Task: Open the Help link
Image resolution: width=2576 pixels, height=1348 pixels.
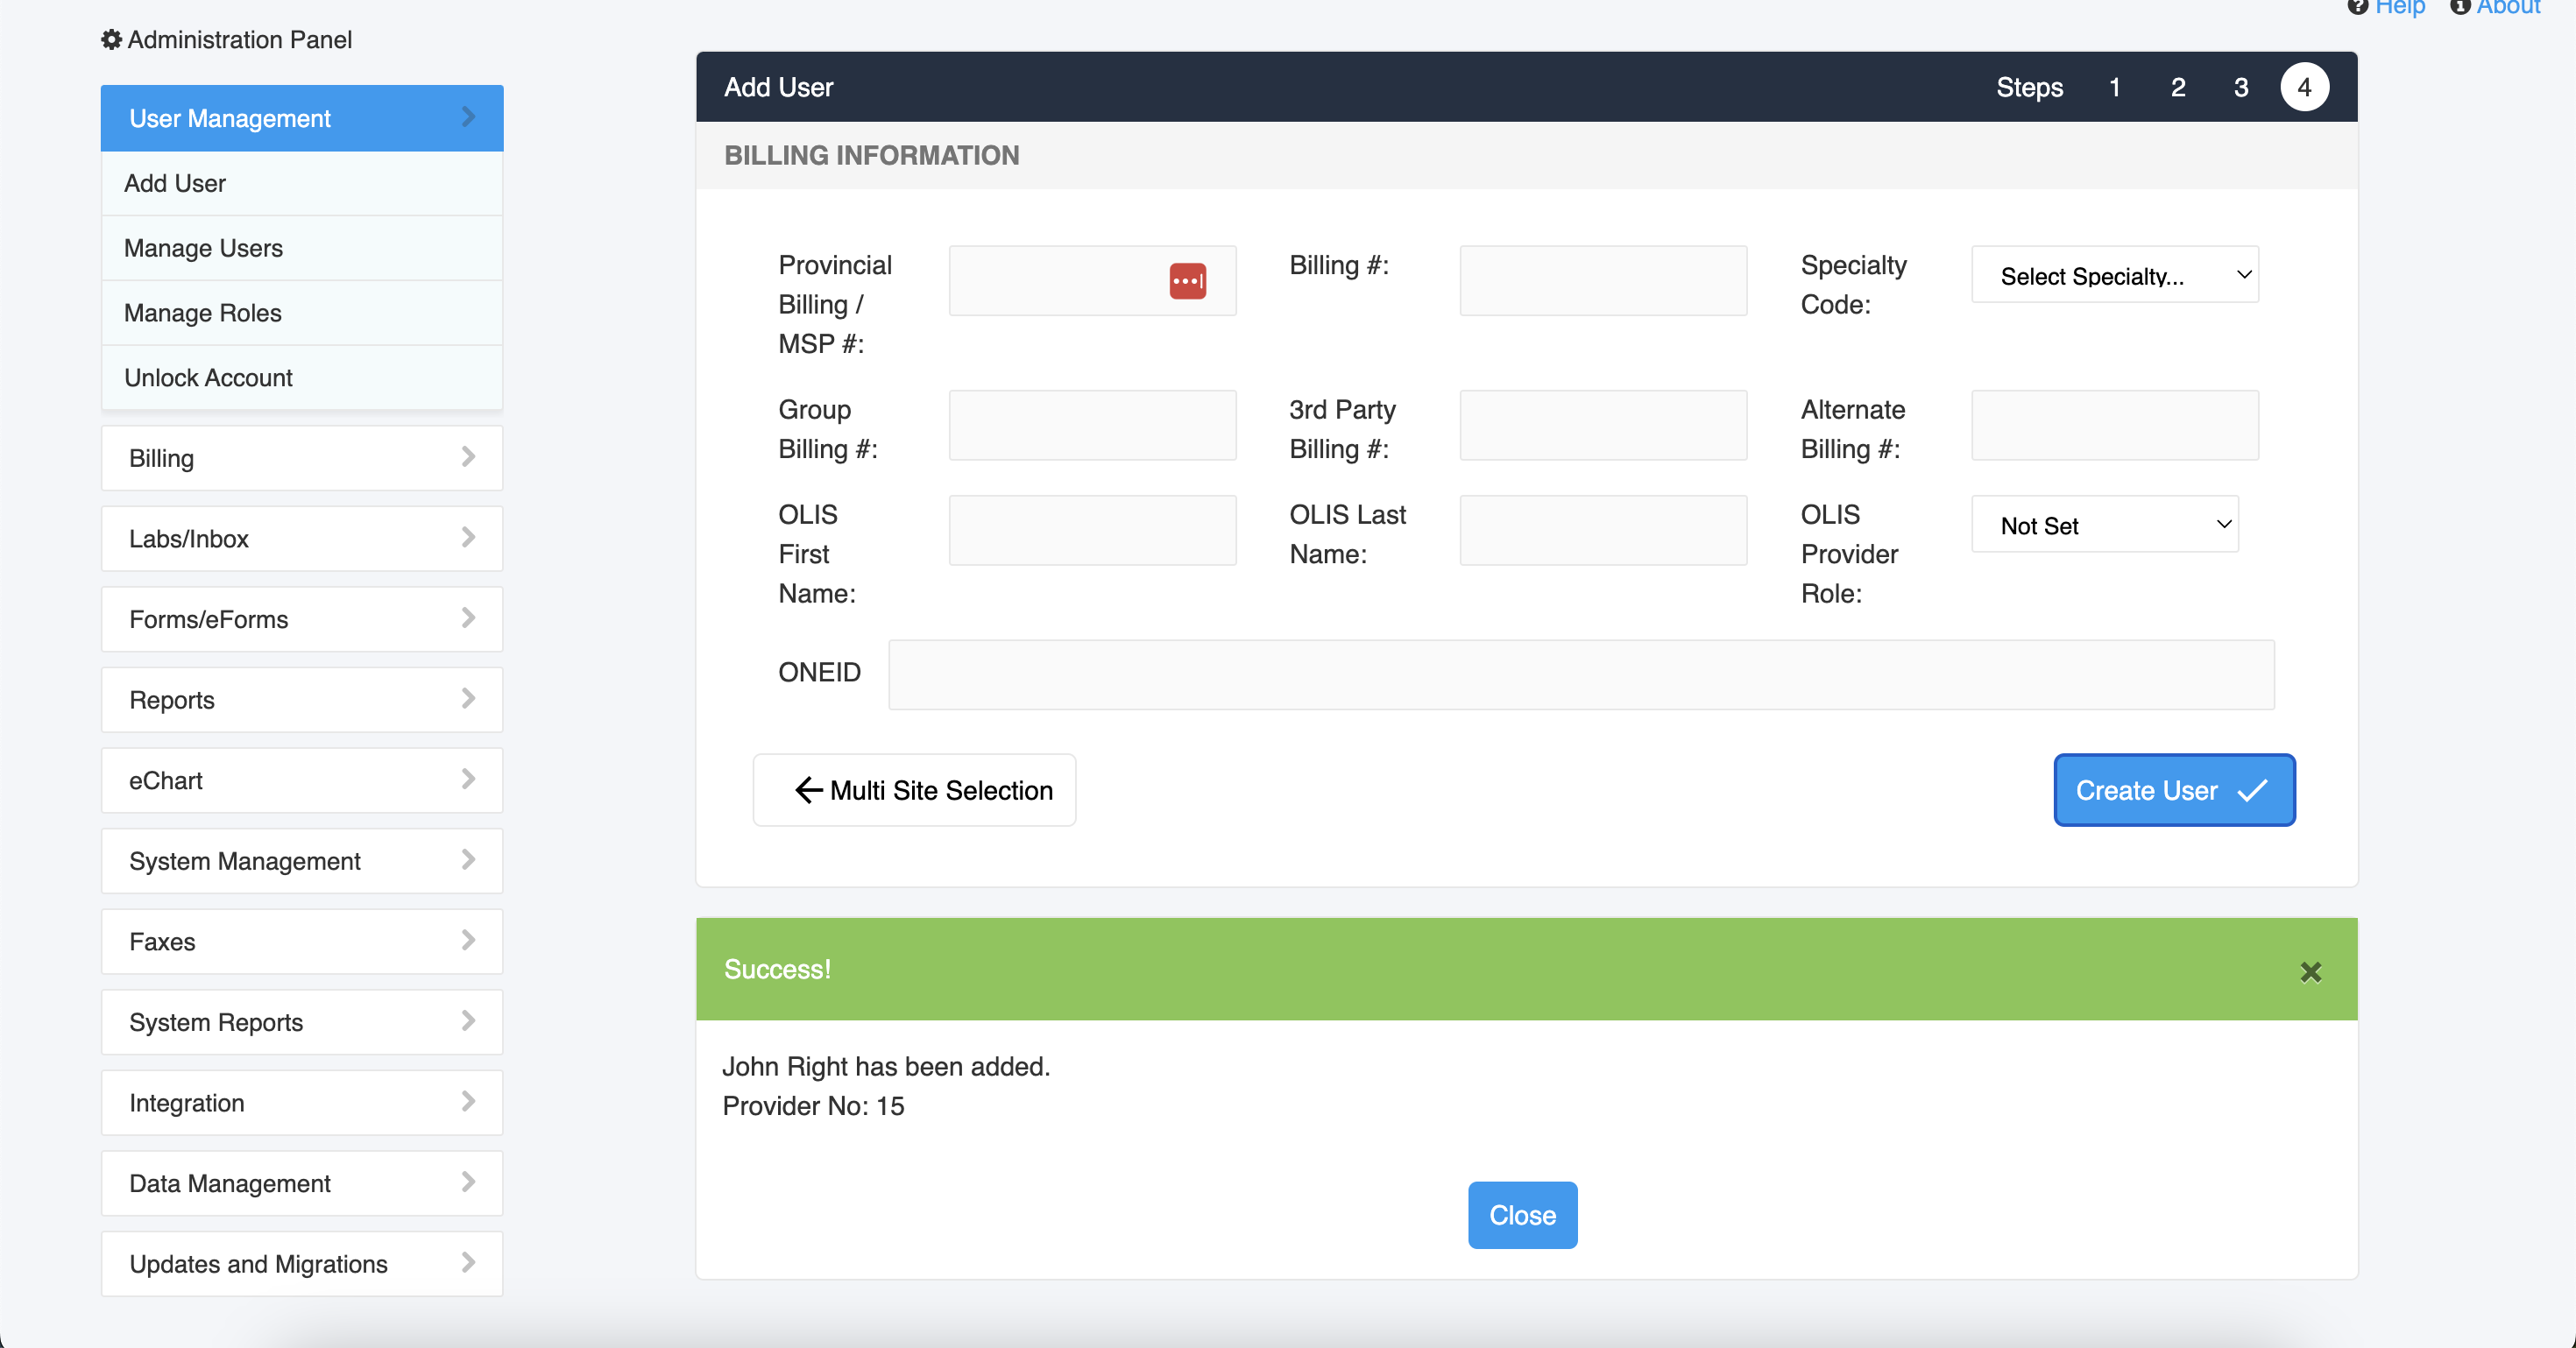Action: tap(2400, 7)
